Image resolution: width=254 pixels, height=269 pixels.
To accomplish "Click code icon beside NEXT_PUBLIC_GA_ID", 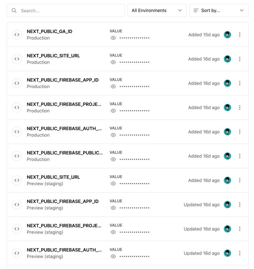I will [x=17, y=35].
